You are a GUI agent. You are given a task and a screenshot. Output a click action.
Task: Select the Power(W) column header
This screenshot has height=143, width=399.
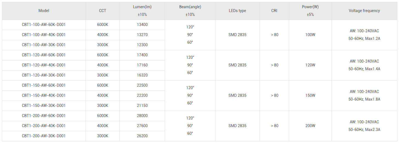tap(310, 11)
